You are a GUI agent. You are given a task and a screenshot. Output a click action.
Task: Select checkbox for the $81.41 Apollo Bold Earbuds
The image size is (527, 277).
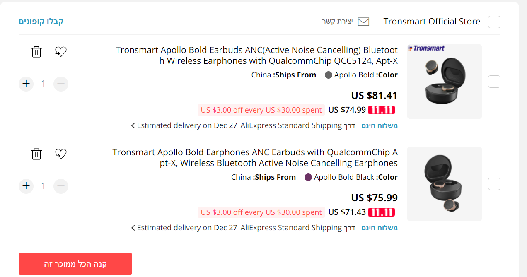click(494, 82)
